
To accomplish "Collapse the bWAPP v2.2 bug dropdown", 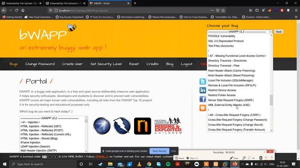I will tap(270, 32).
